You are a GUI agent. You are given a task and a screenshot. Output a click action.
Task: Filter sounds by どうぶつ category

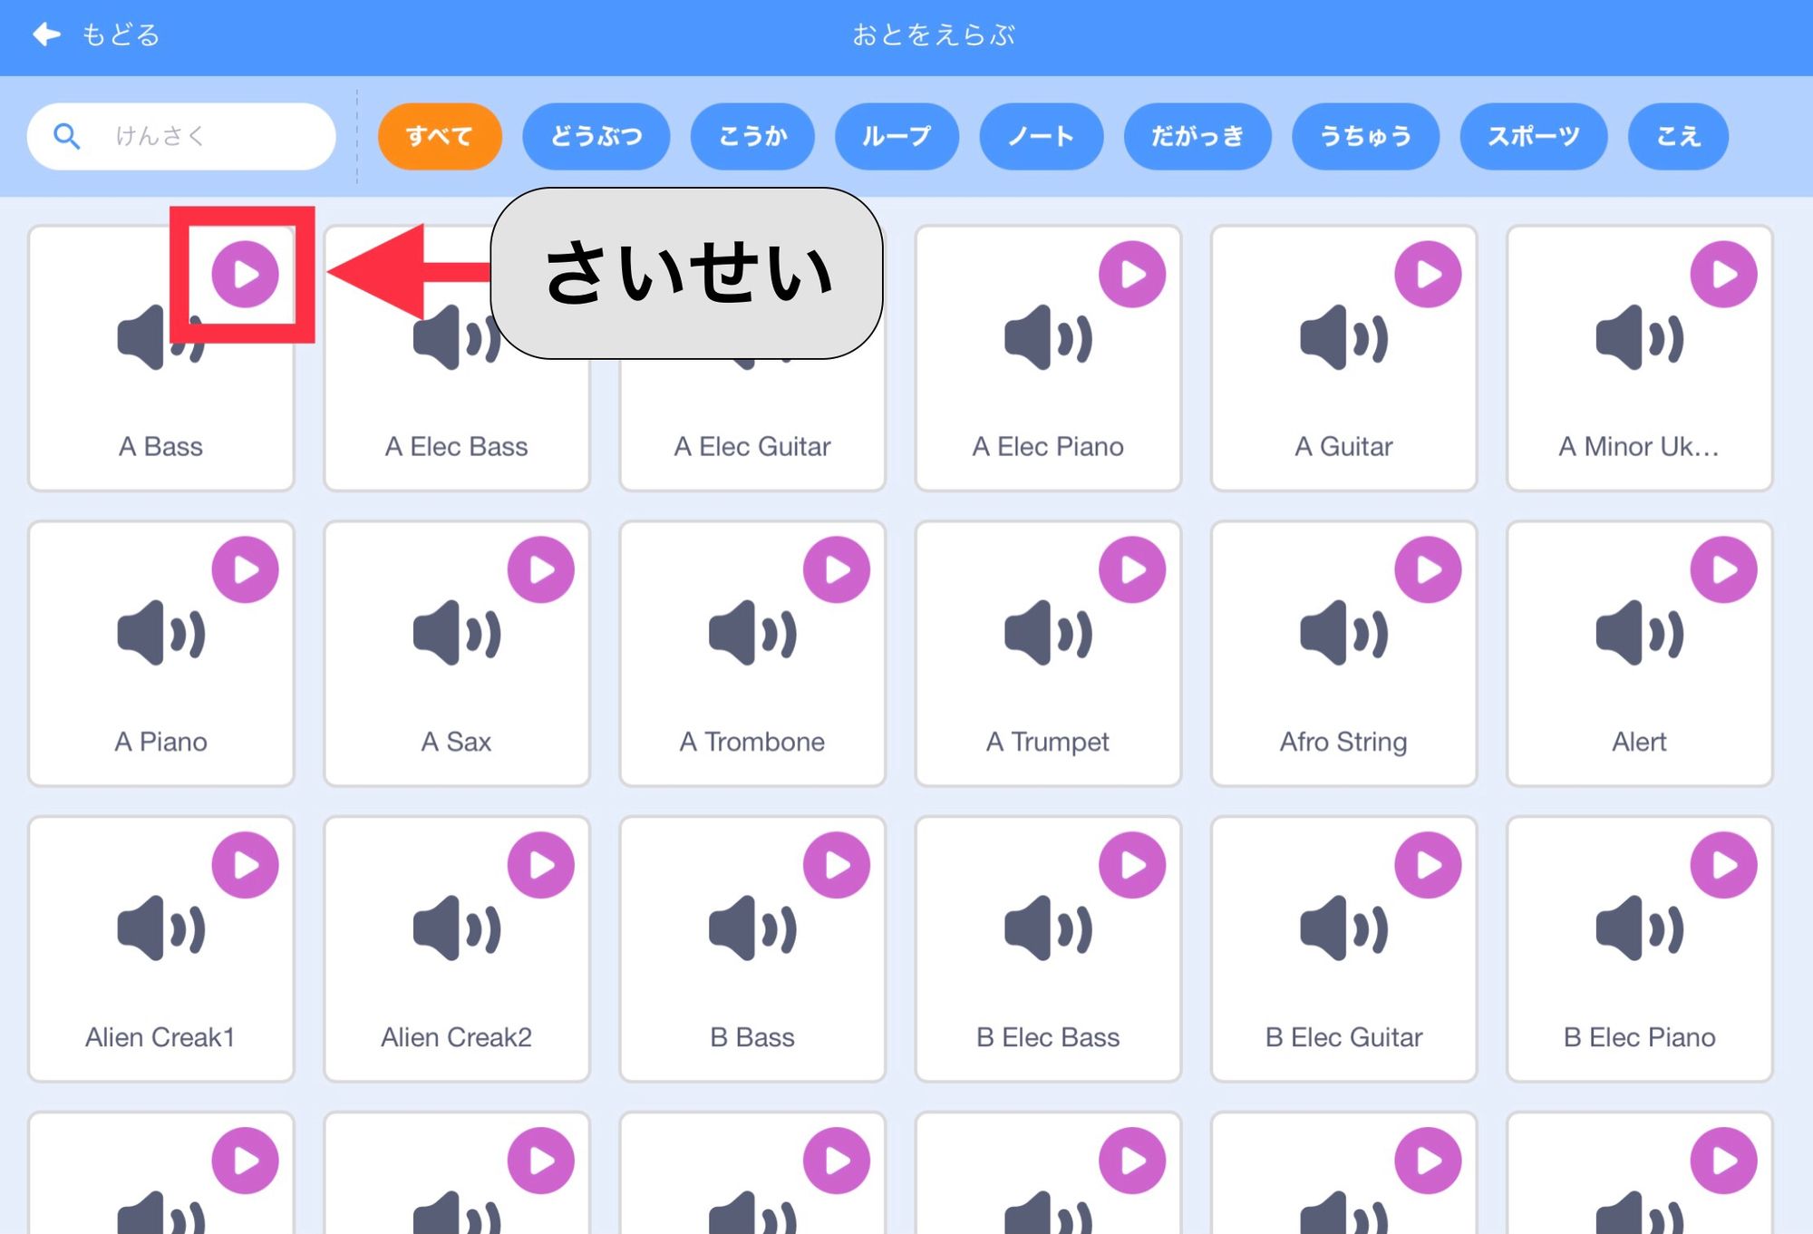tap(595, 135)
